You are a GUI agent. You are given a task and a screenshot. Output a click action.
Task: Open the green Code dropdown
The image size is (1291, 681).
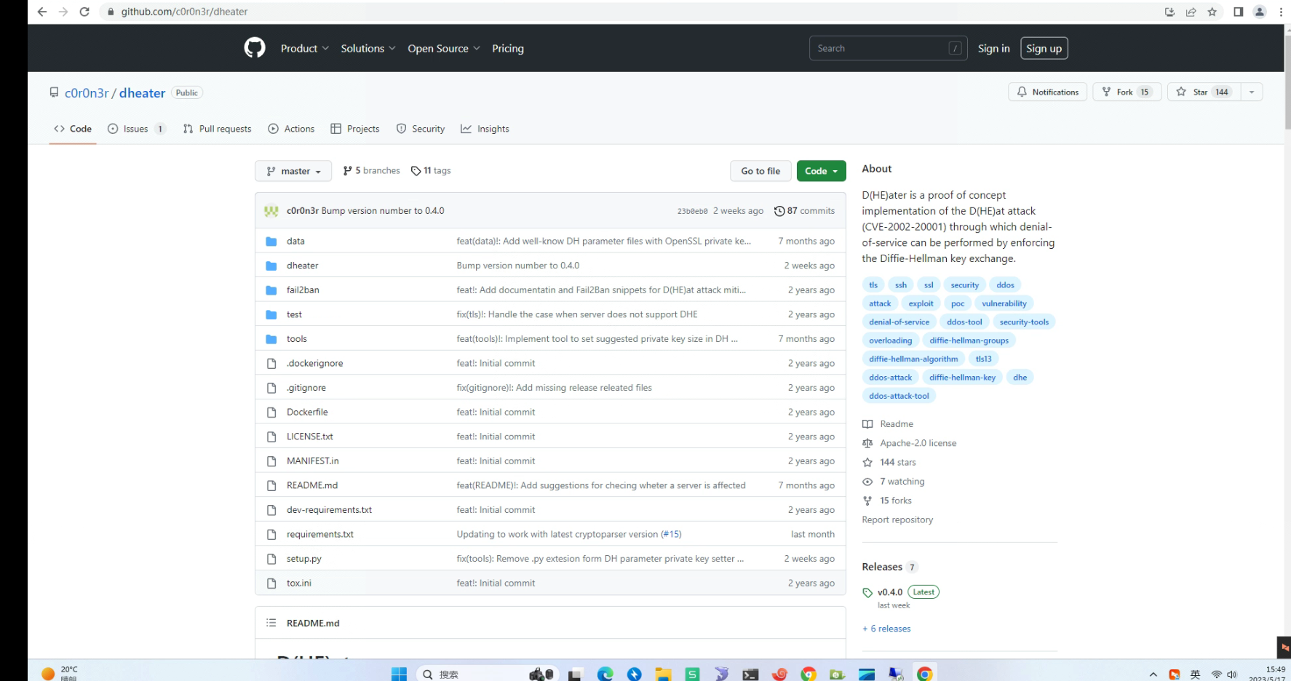tap(821, 171)
